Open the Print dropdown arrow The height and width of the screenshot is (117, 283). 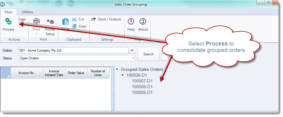(x=37, y=34)
